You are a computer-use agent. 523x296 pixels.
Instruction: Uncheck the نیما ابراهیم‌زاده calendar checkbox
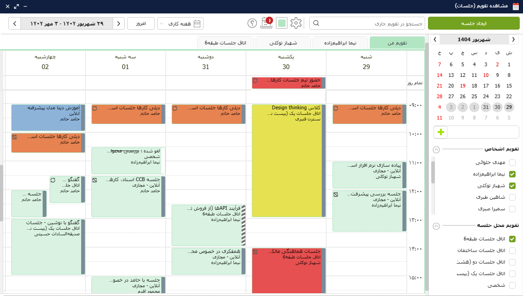pyautogui.click(x=512, y=174)
